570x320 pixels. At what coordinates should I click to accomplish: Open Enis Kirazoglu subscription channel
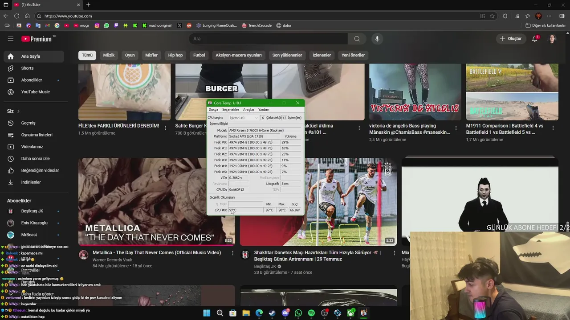pyautogui.click(x=34, y=223)
